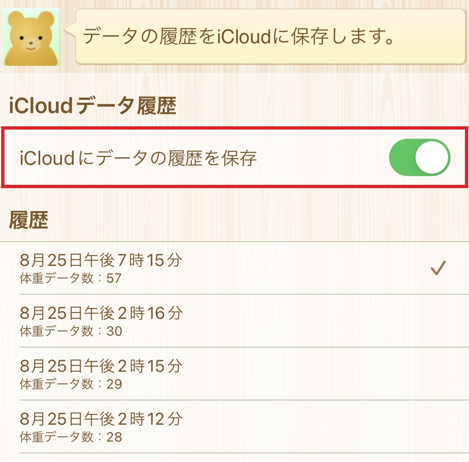
Task: Click the 体重データ数:30 subtitle
Action: click(x=71, y=331)
